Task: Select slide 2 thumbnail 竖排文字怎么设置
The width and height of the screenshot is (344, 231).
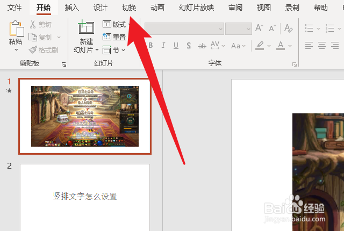Action: click(x=85, y=197)
